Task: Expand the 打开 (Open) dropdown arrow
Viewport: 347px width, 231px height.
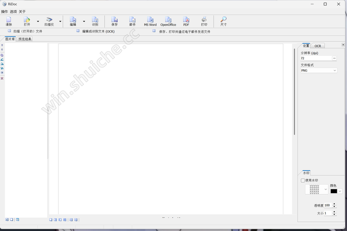Action: point(38,21)
